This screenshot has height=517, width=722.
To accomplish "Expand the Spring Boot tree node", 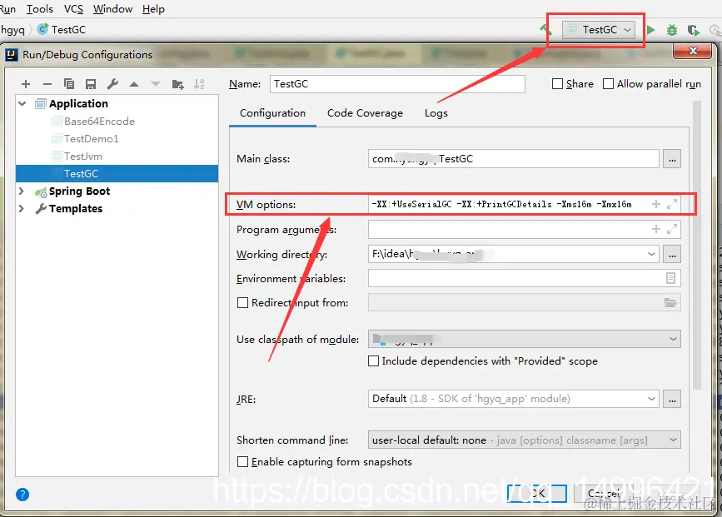I will coord(21,191).
